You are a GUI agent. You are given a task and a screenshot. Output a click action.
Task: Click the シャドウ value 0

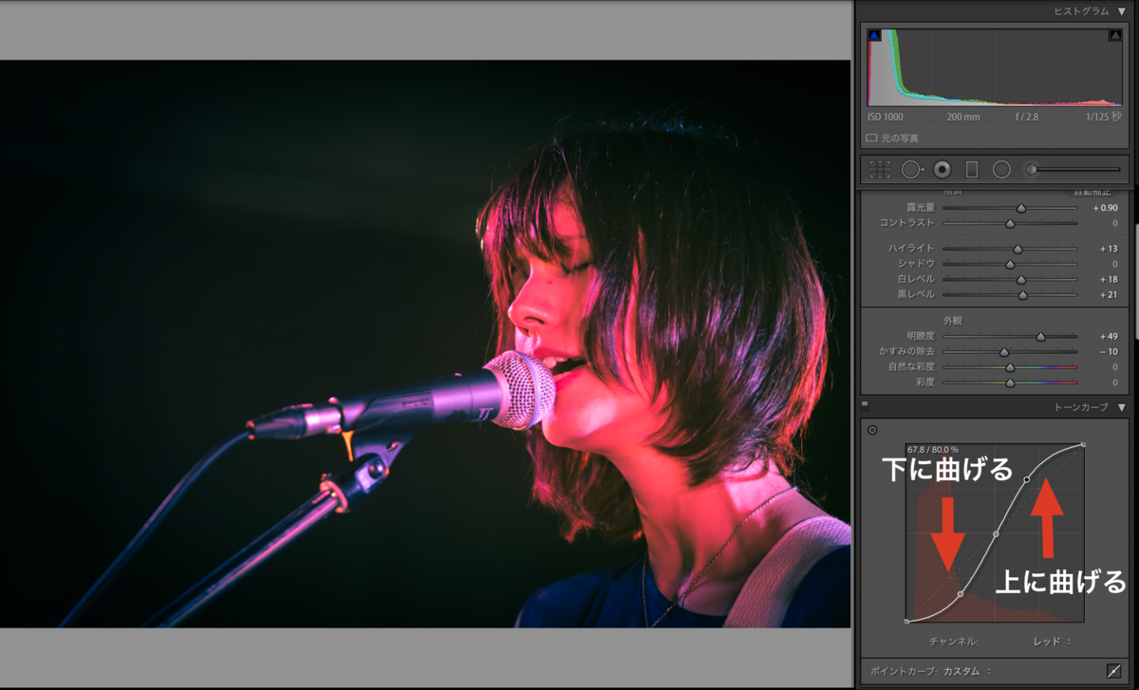pos(1116,264)
